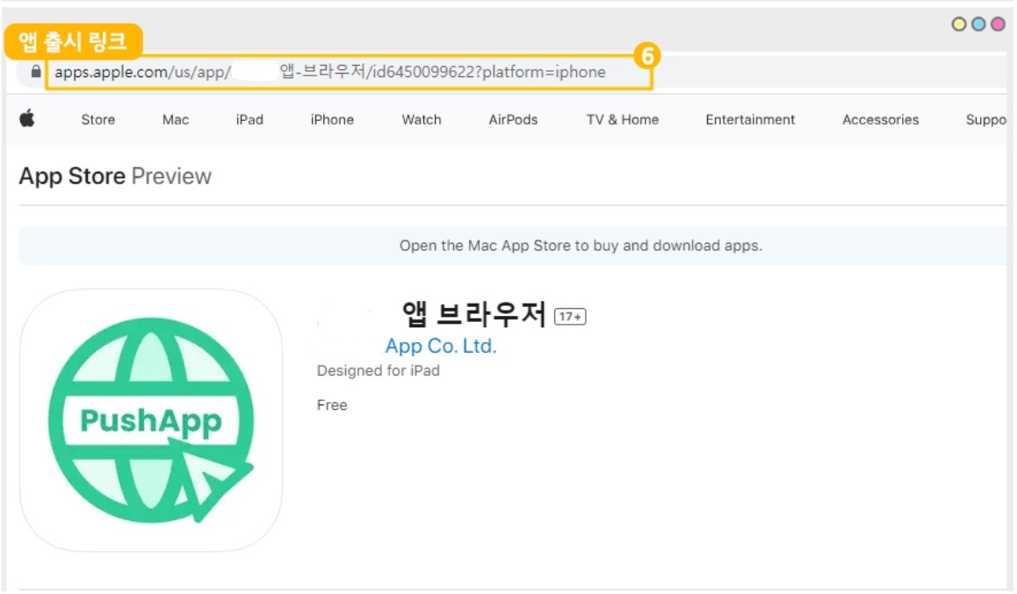Click the 'Designed for iPad' text

point(379,370)
